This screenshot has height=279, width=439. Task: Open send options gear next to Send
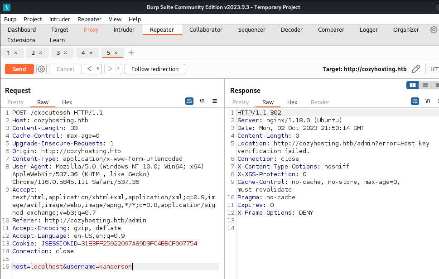point(41,69)
